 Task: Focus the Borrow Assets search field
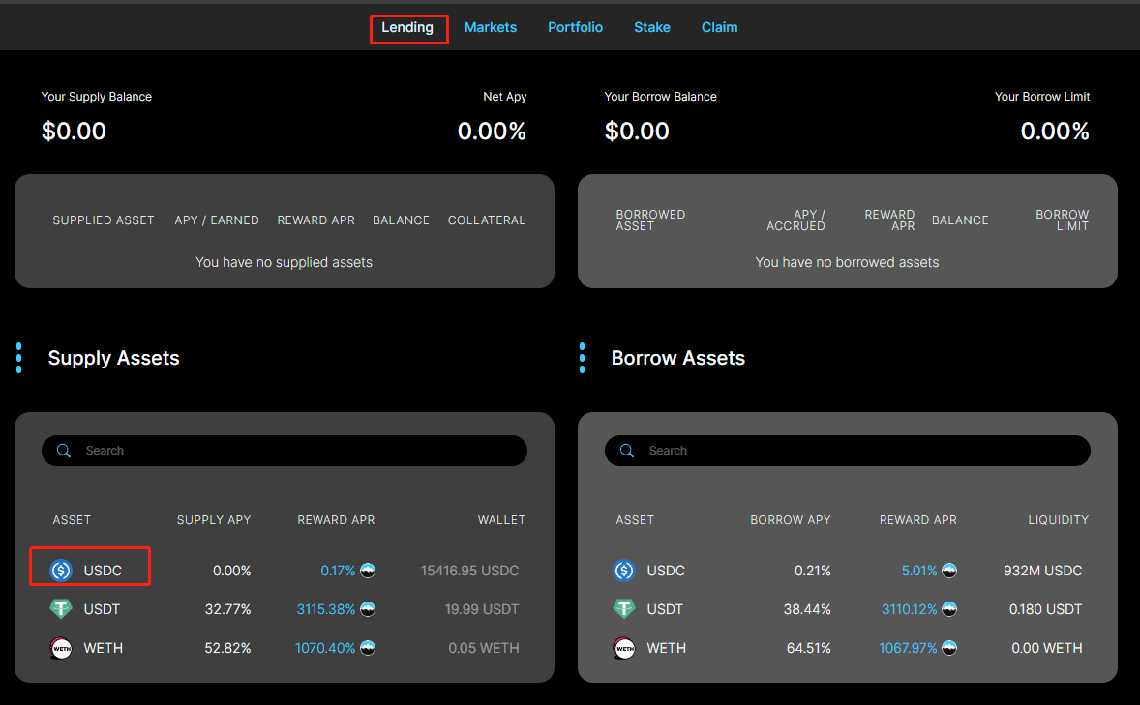coord(852,451)
